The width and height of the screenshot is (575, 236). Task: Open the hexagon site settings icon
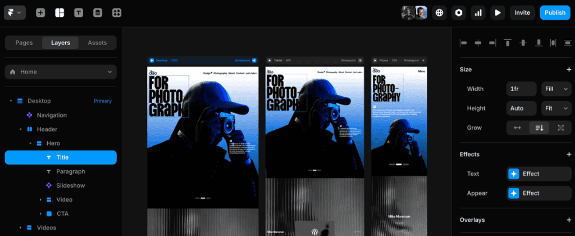point(459,12)
